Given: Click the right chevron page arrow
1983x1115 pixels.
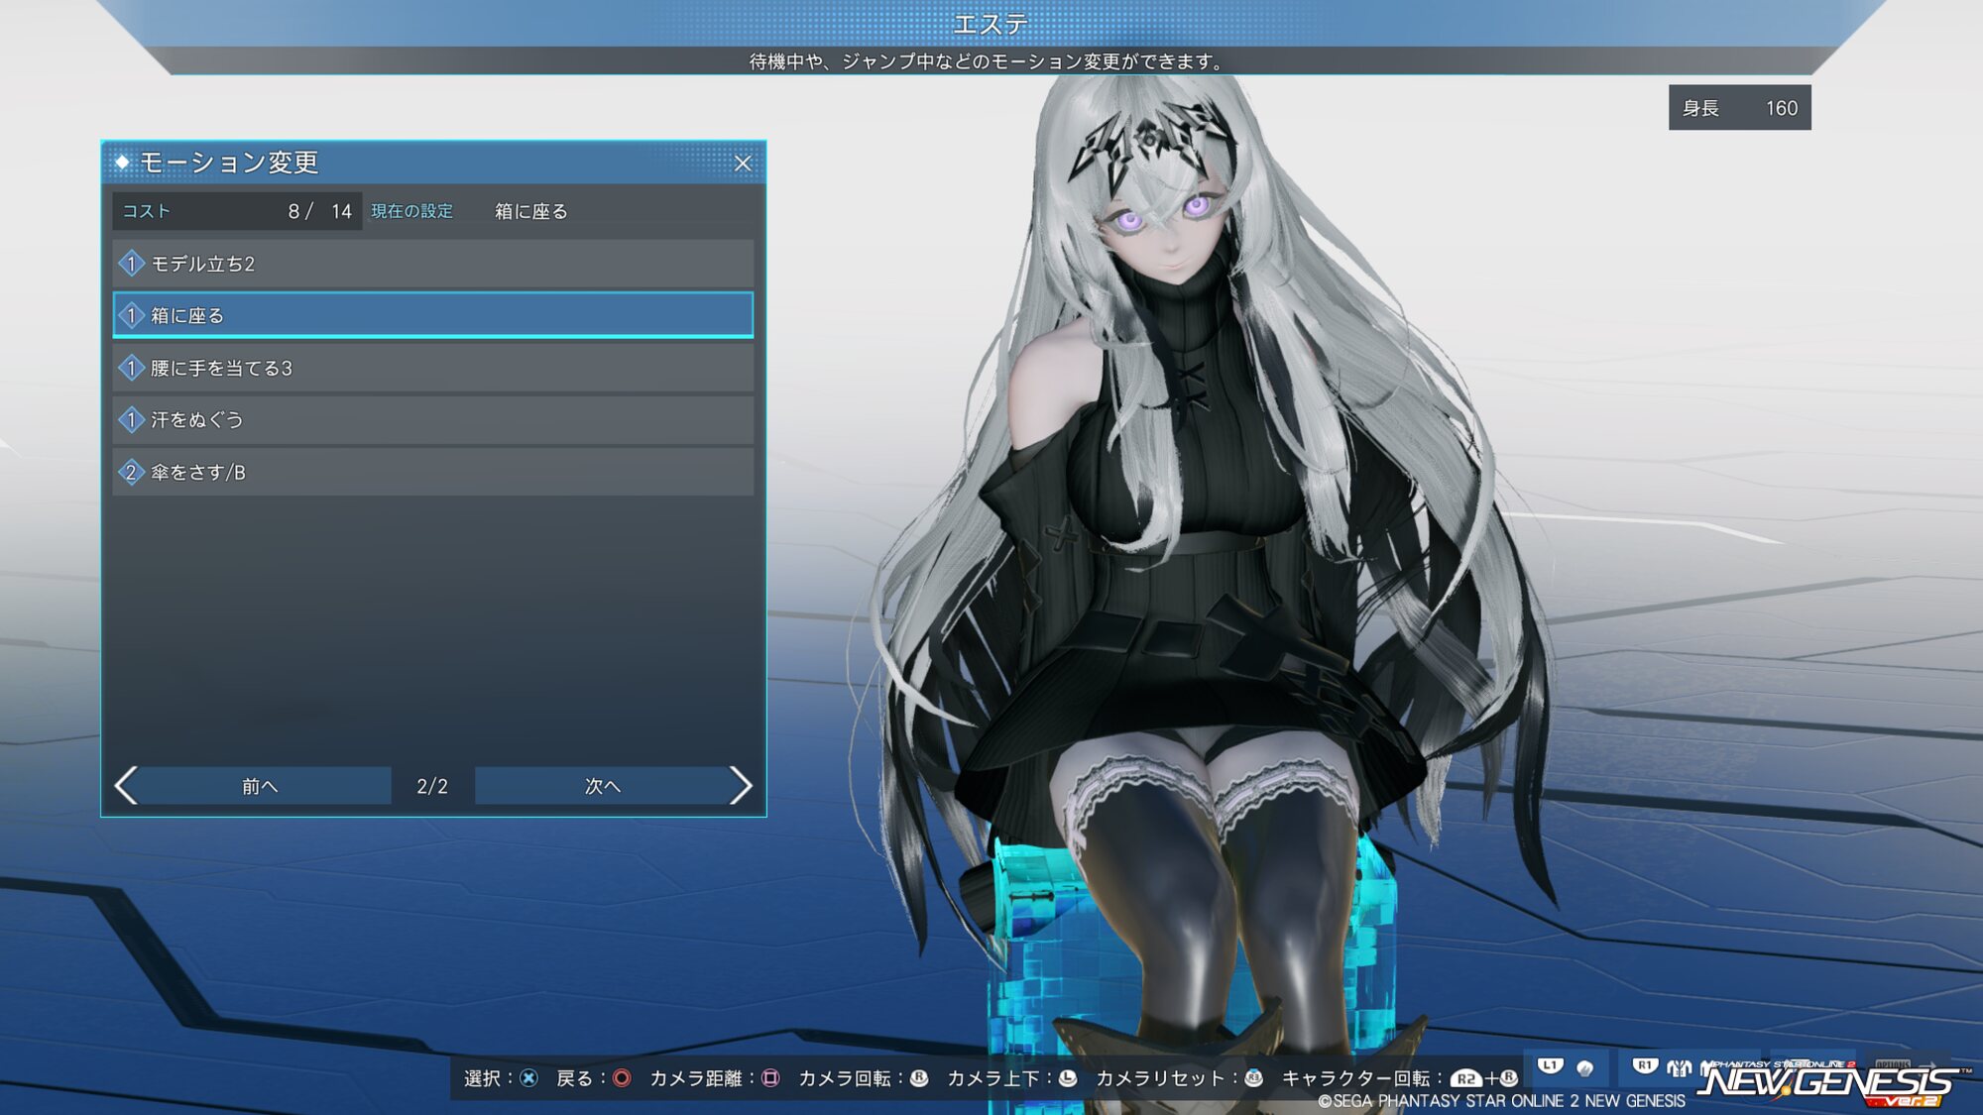Looking at the screenshot, I should pyautogui.click(x=741, y=786).
